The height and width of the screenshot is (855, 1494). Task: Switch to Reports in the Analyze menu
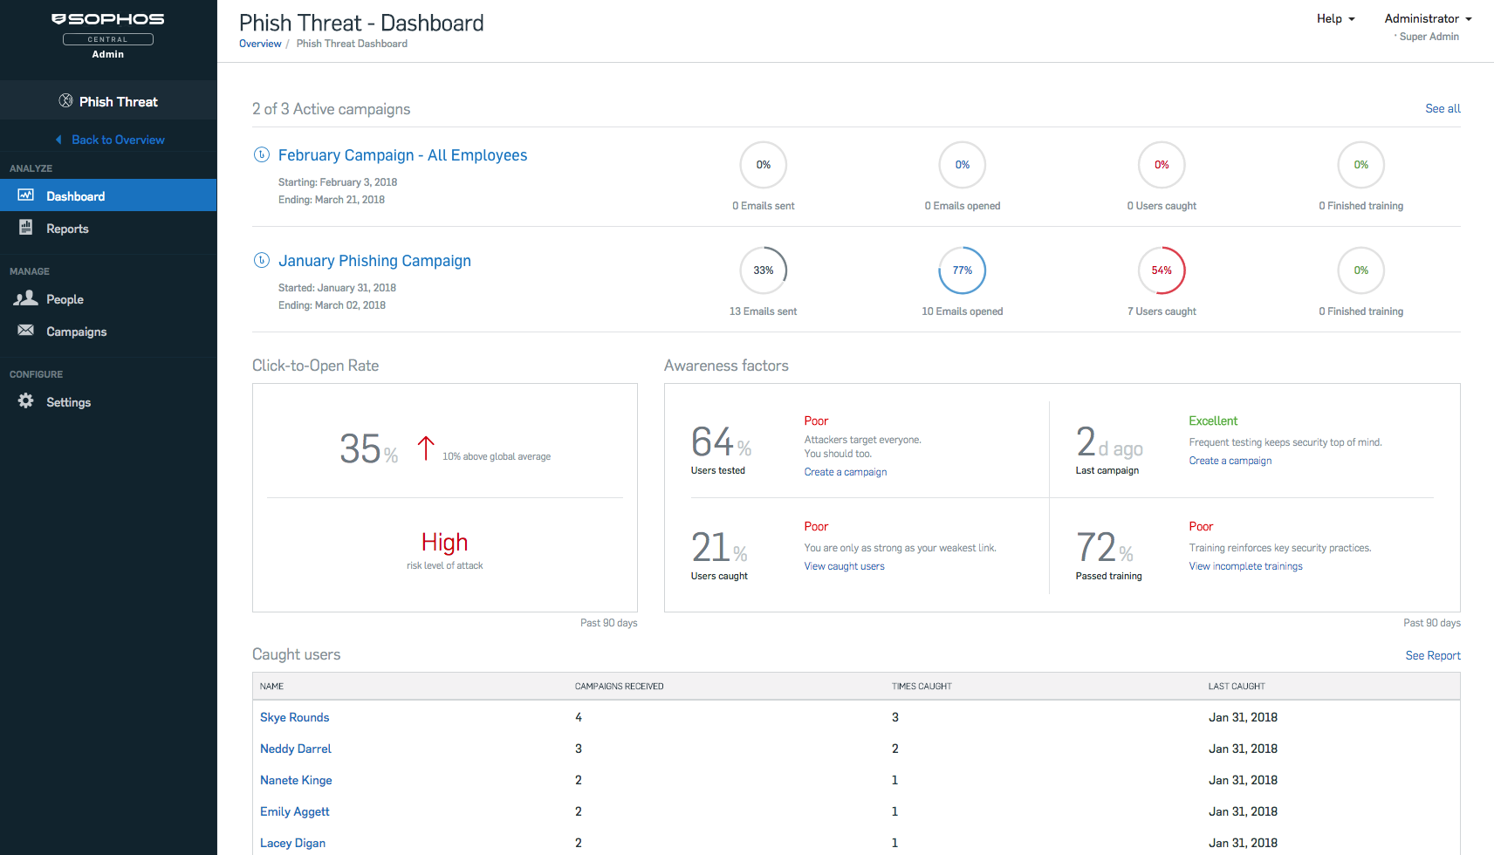[66, 228]
